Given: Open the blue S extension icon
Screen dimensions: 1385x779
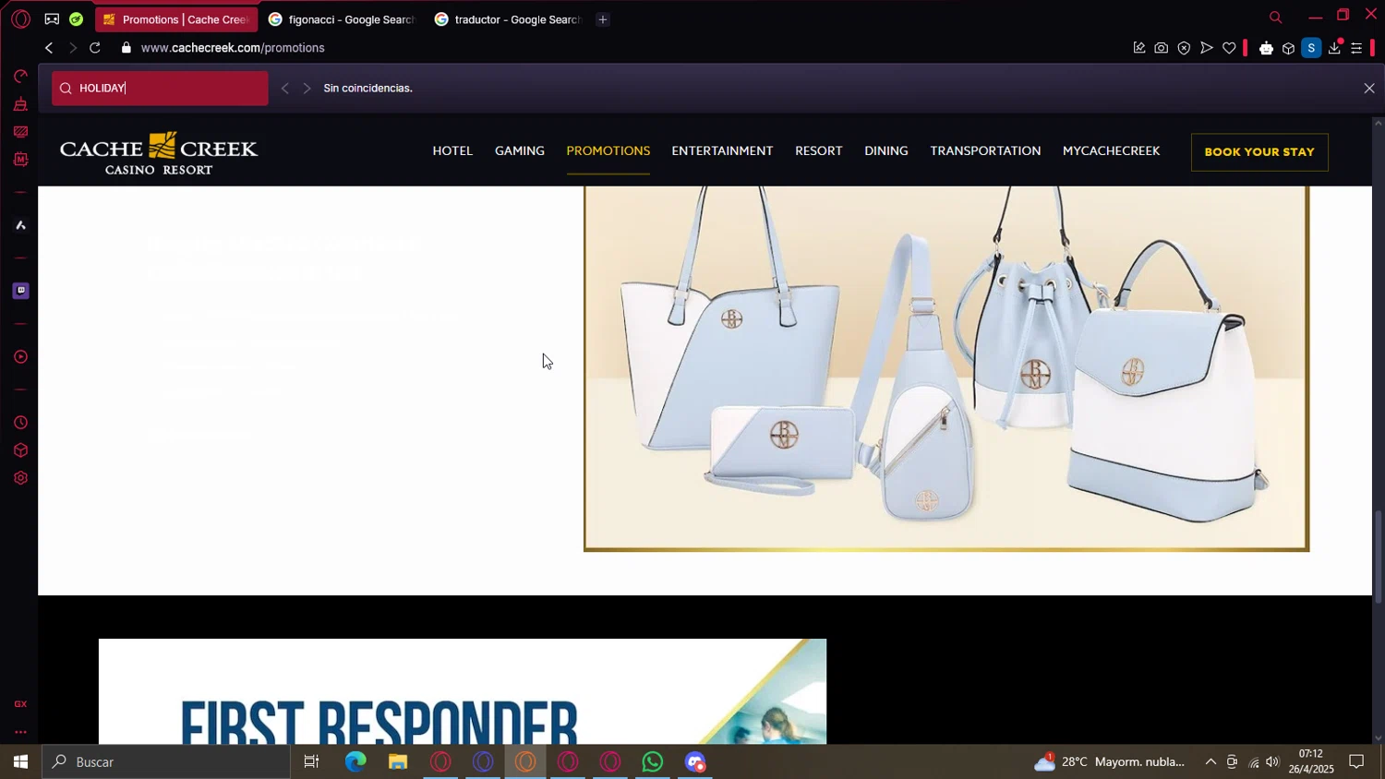Looking at the screenshot, I should pyautogui.click(x=1311, y=48).
